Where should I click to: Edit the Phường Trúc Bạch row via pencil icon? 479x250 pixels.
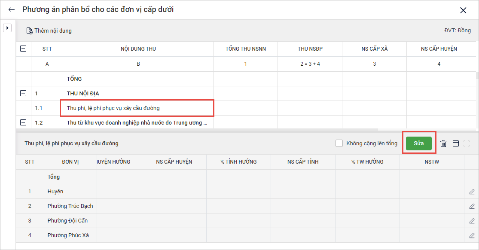472,206
